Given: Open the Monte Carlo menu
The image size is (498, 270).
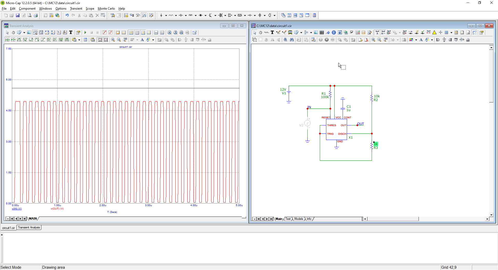Looking at the screenshot, I should pos(106,9).
